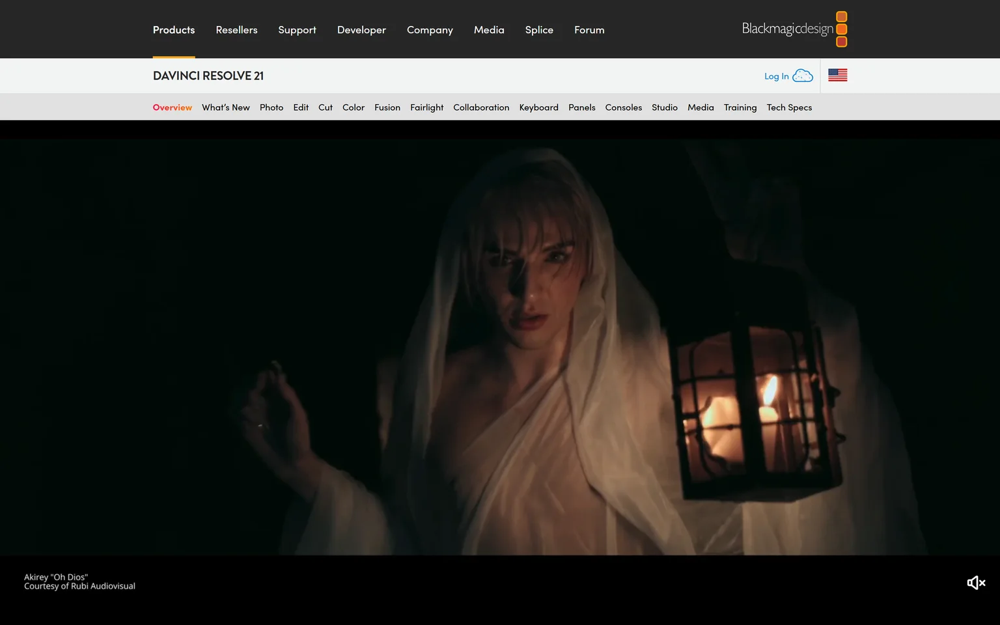This screenshot has width=1000, height=625.
Task: Select the Collaboration tab
Action: click(481, 107)
